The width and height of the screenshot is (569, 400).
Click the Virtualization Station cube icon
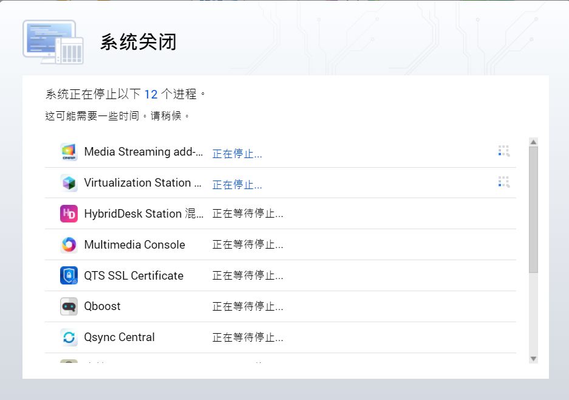click(x=69, y=183)
